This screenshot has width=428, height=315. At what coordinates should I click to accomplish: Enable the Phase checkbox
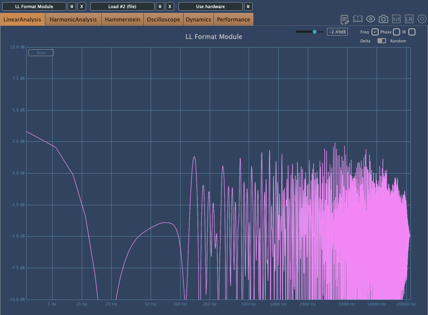(x=396, y=32)
